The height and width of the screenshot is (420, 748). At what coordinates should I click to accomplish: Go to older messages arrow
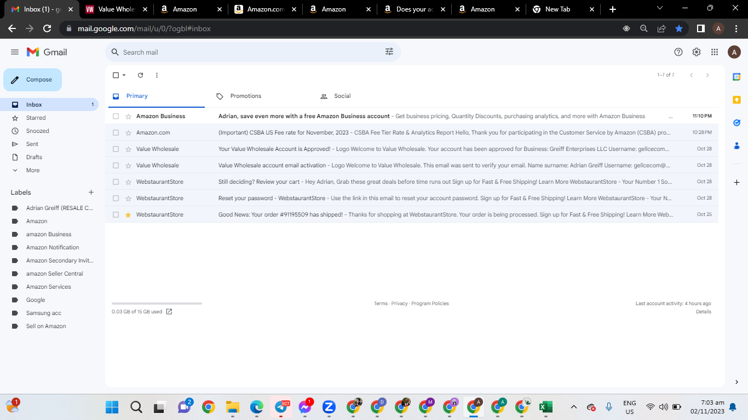click(x=707, y=75)
